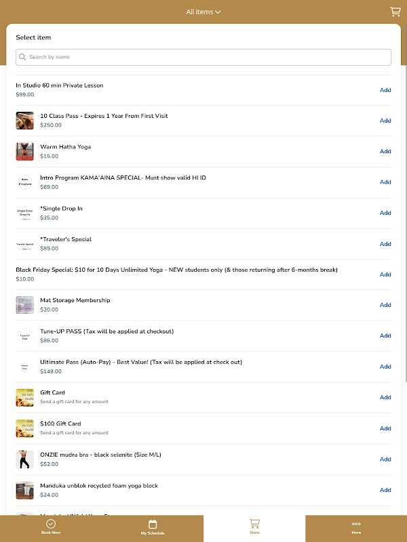
Task: Expand the All items dropdown
Action: [203, 12]
